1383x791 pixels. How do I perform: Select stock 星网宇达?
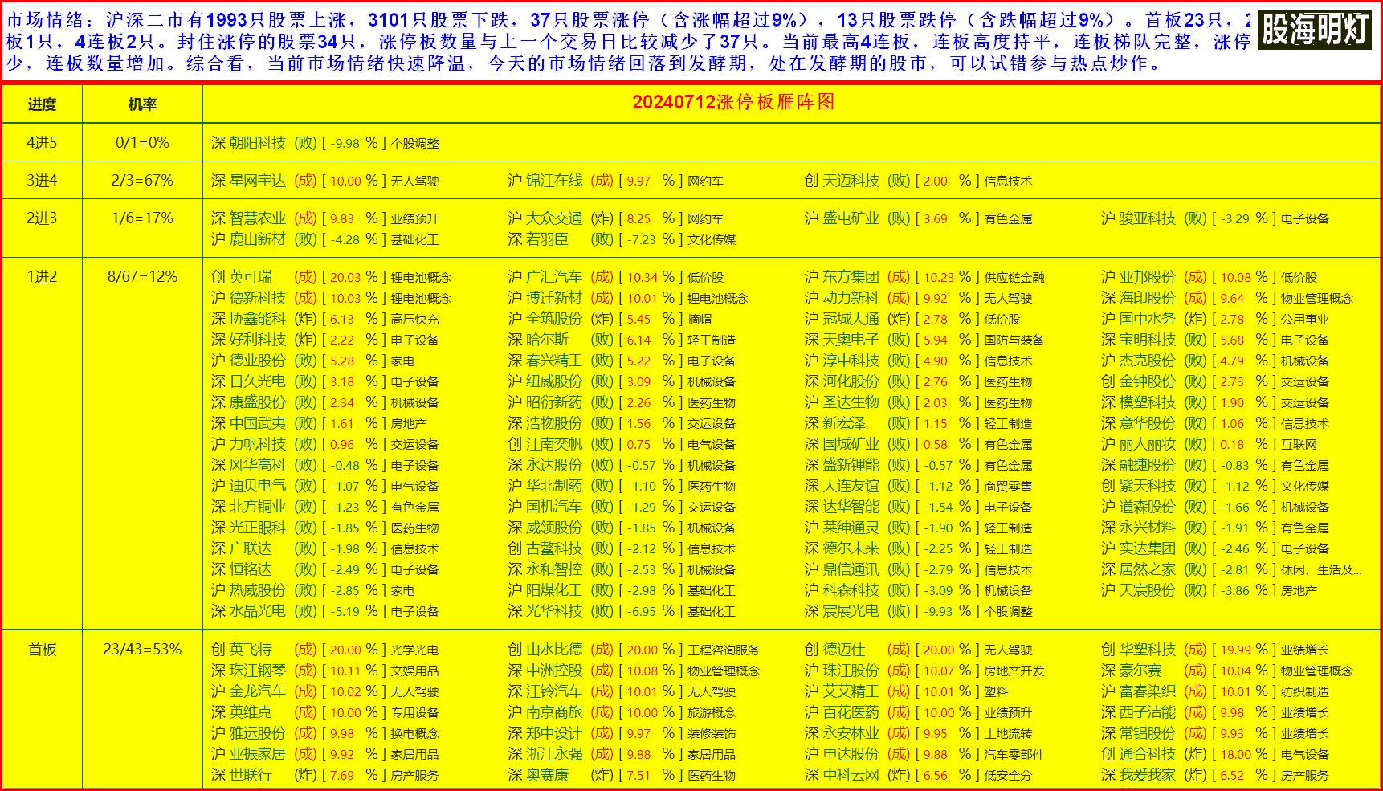257,181
